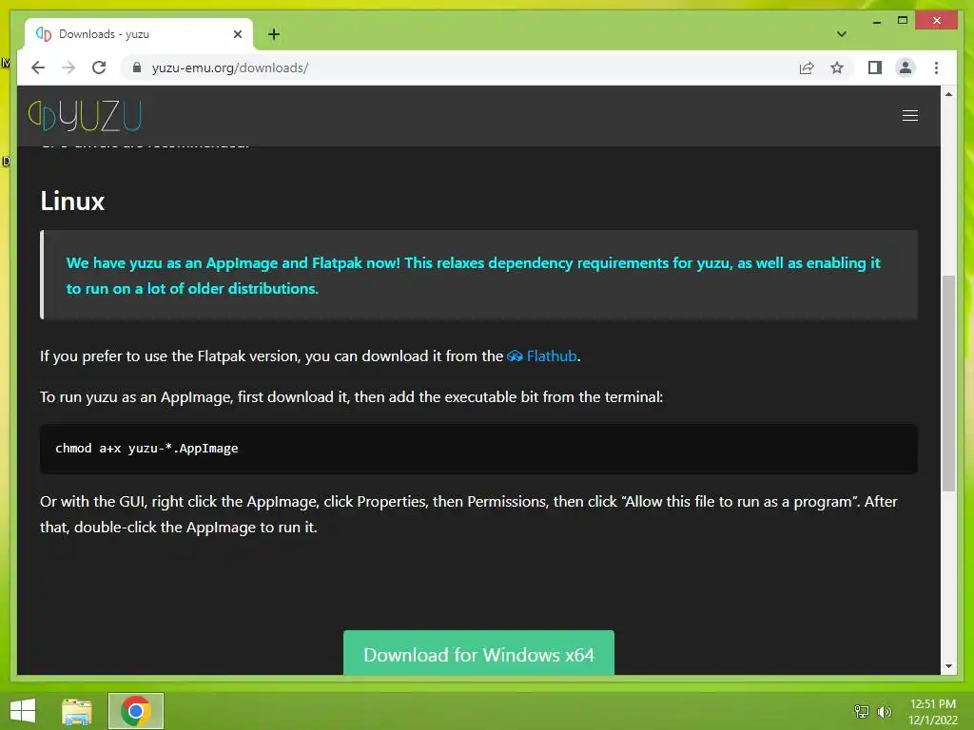Open File Explorer from the taskbar
Image resolution: width=974 pixels, height=730 pixels.
point(77,711)
